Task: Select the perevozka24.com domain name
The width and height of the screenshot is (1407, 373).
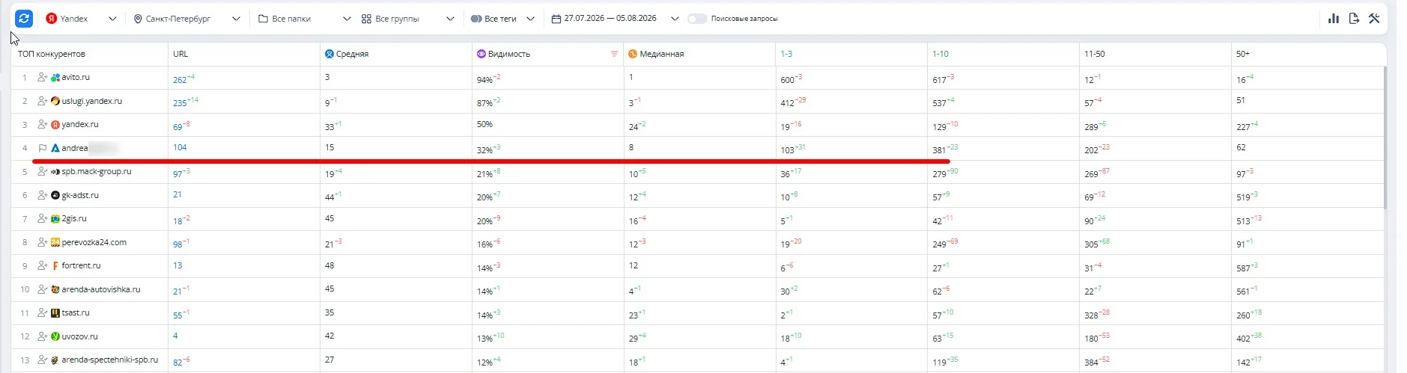Action: tap(94, 242)
